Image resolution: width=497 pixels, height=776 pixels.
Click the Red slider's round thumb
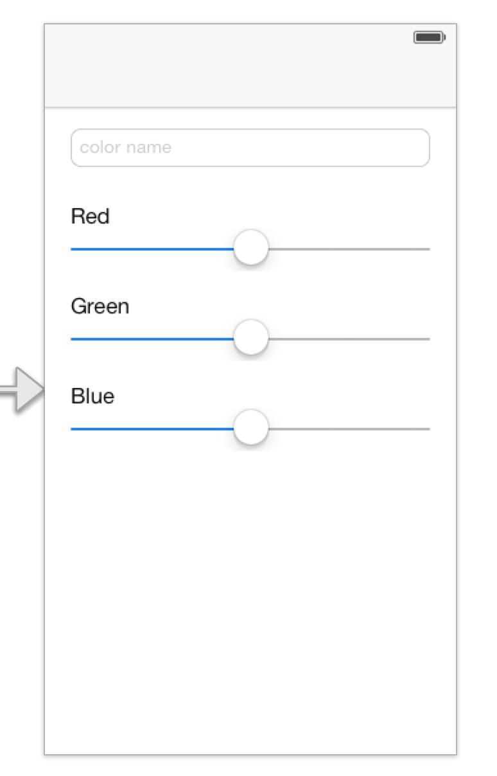(250, 247)
